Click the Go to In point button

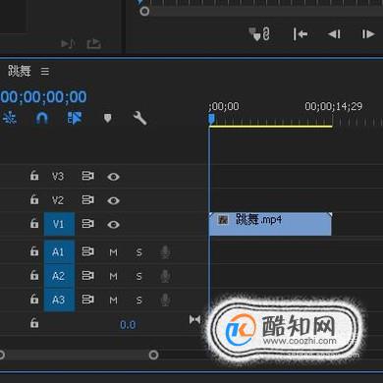(x=301, y=34)
